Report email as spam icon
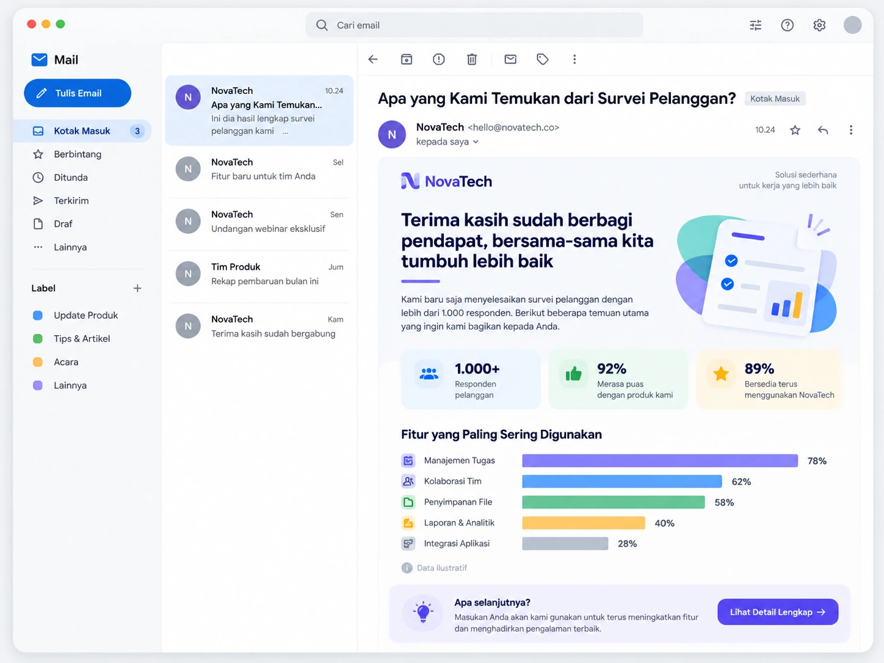Screen dimensions: 884x663 point(438,59)
